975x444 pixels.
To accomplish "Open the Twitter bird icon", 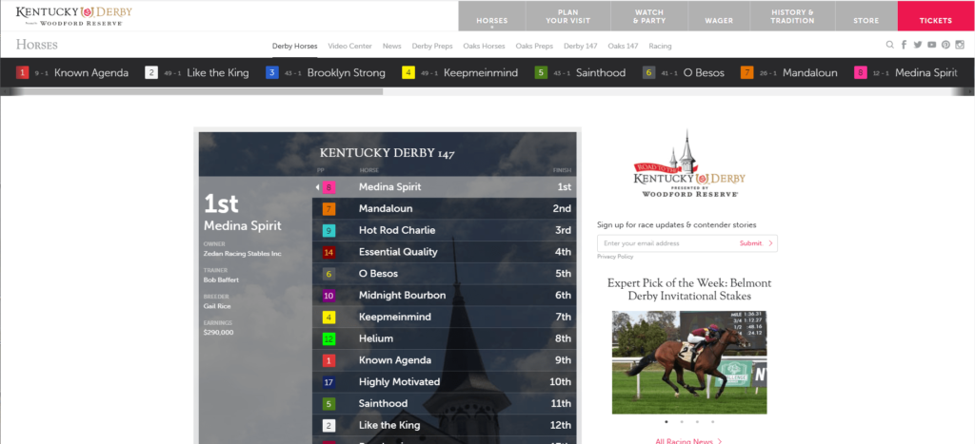I will (918, 45).
